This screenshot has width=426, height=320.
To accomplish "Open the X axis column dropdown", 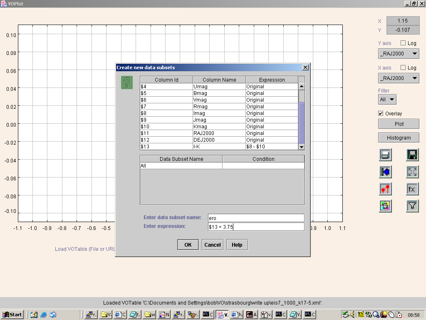I will coord(399,78).
